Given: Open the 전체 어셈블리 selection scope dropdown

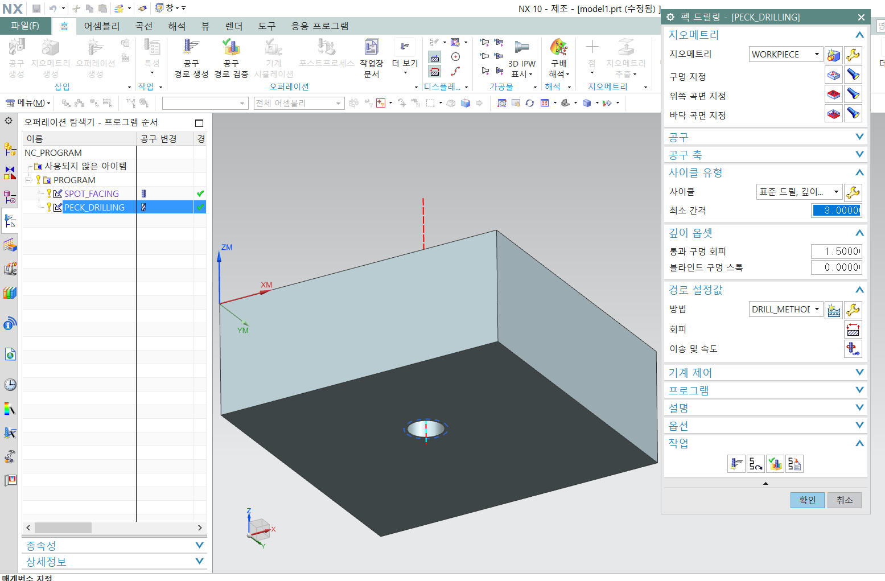Looking at the screenshot, I should [x=299, y=103].
